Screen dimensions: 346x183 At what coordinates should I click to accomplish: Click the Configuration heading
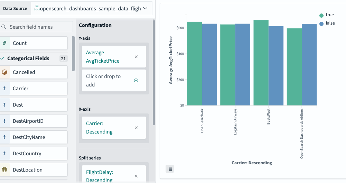[95, 25]
